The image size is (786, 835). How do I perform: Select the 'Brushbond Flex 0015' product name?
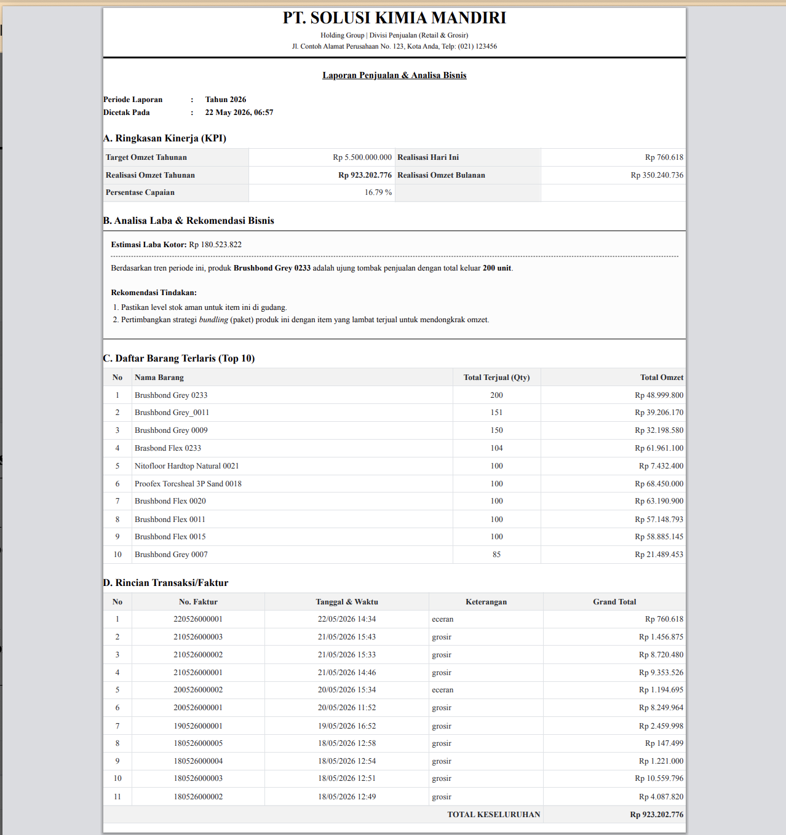[170, 537]
